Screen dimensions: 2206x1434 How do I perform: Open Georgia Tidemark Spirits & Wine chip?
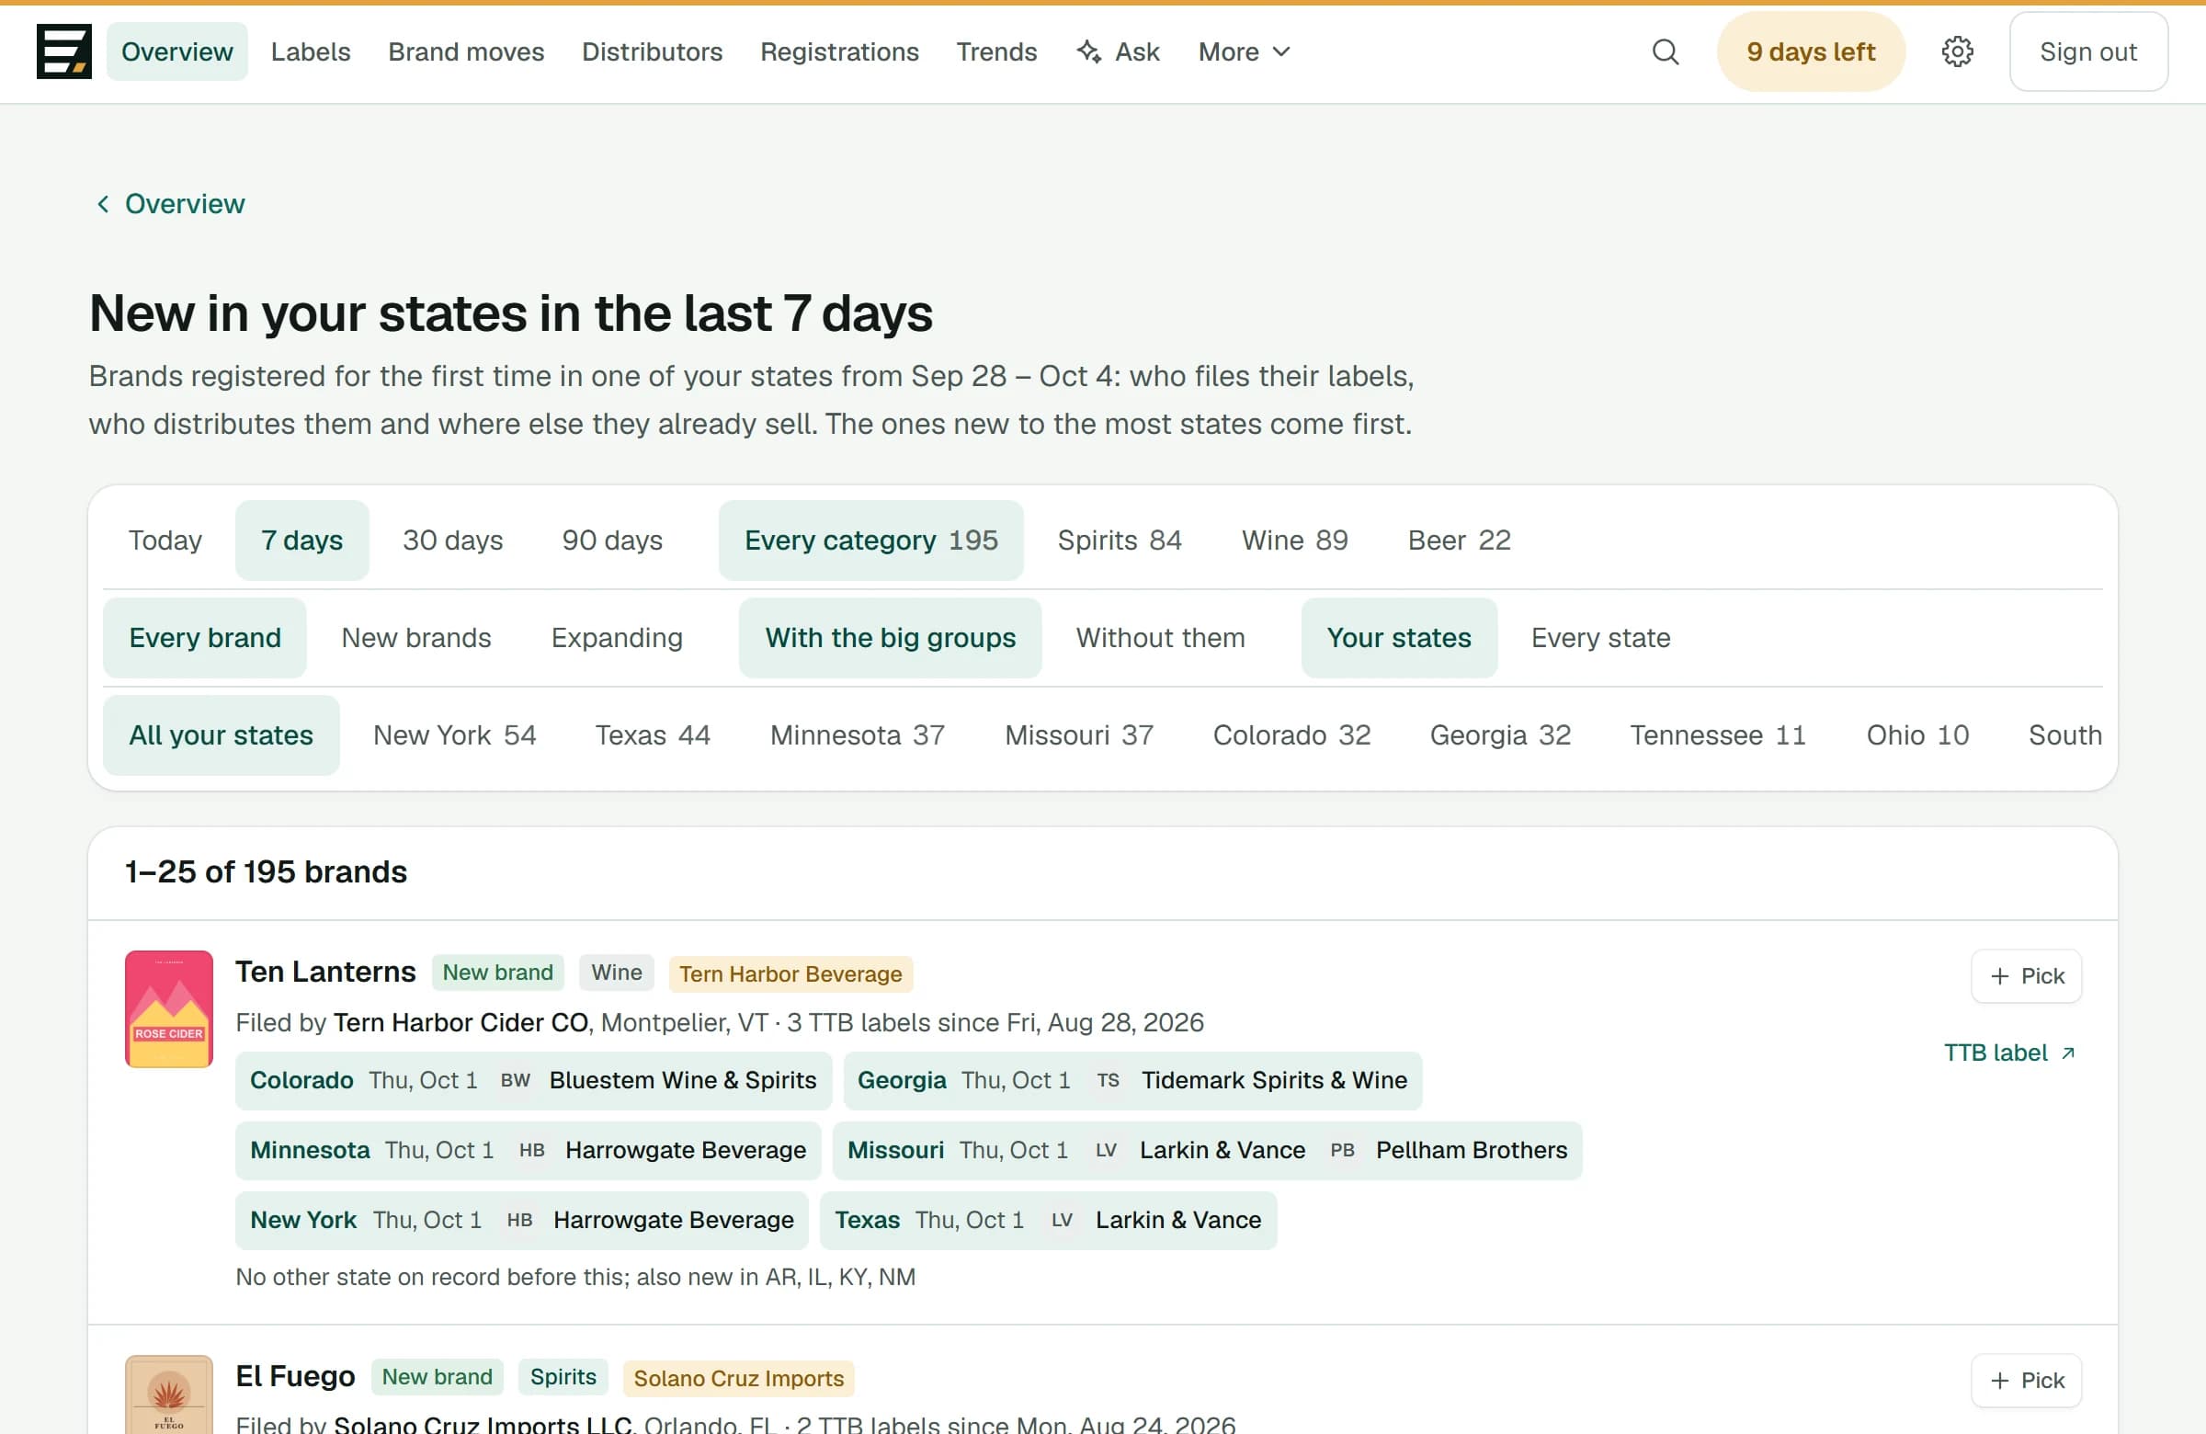point(1131,1080)
